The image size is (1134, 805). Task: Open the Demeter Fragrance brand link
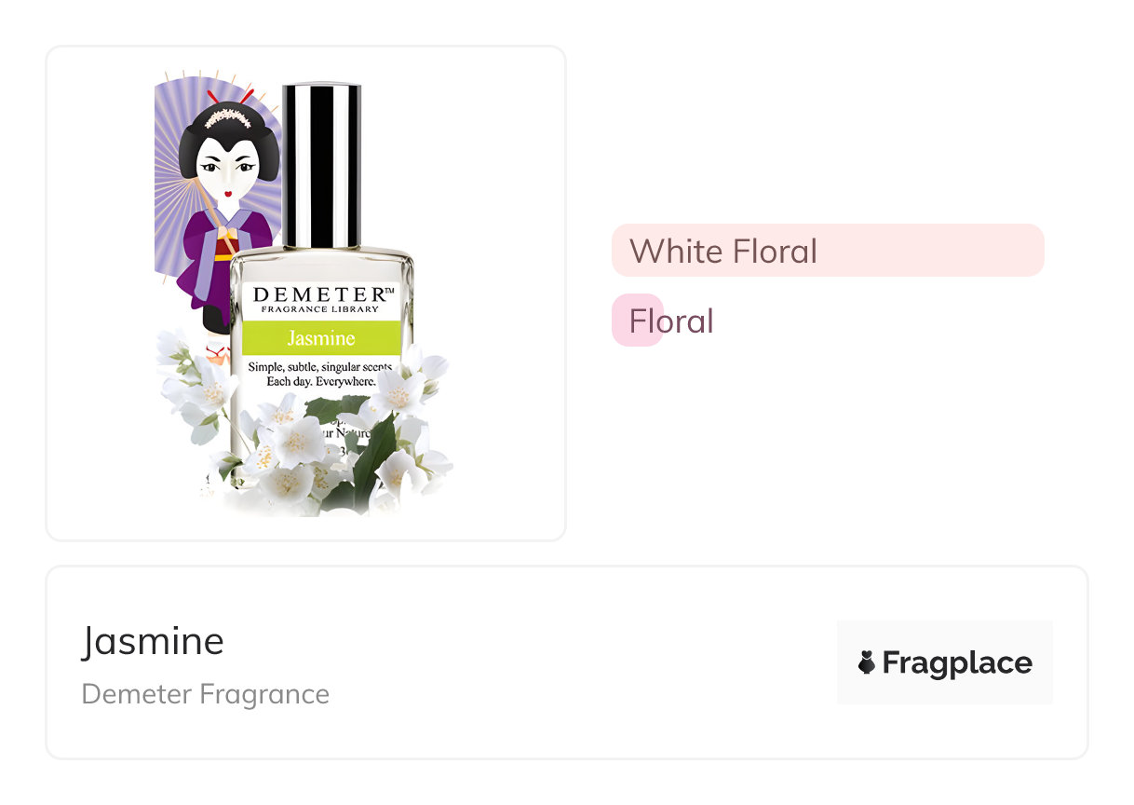[x=206, y=694]
